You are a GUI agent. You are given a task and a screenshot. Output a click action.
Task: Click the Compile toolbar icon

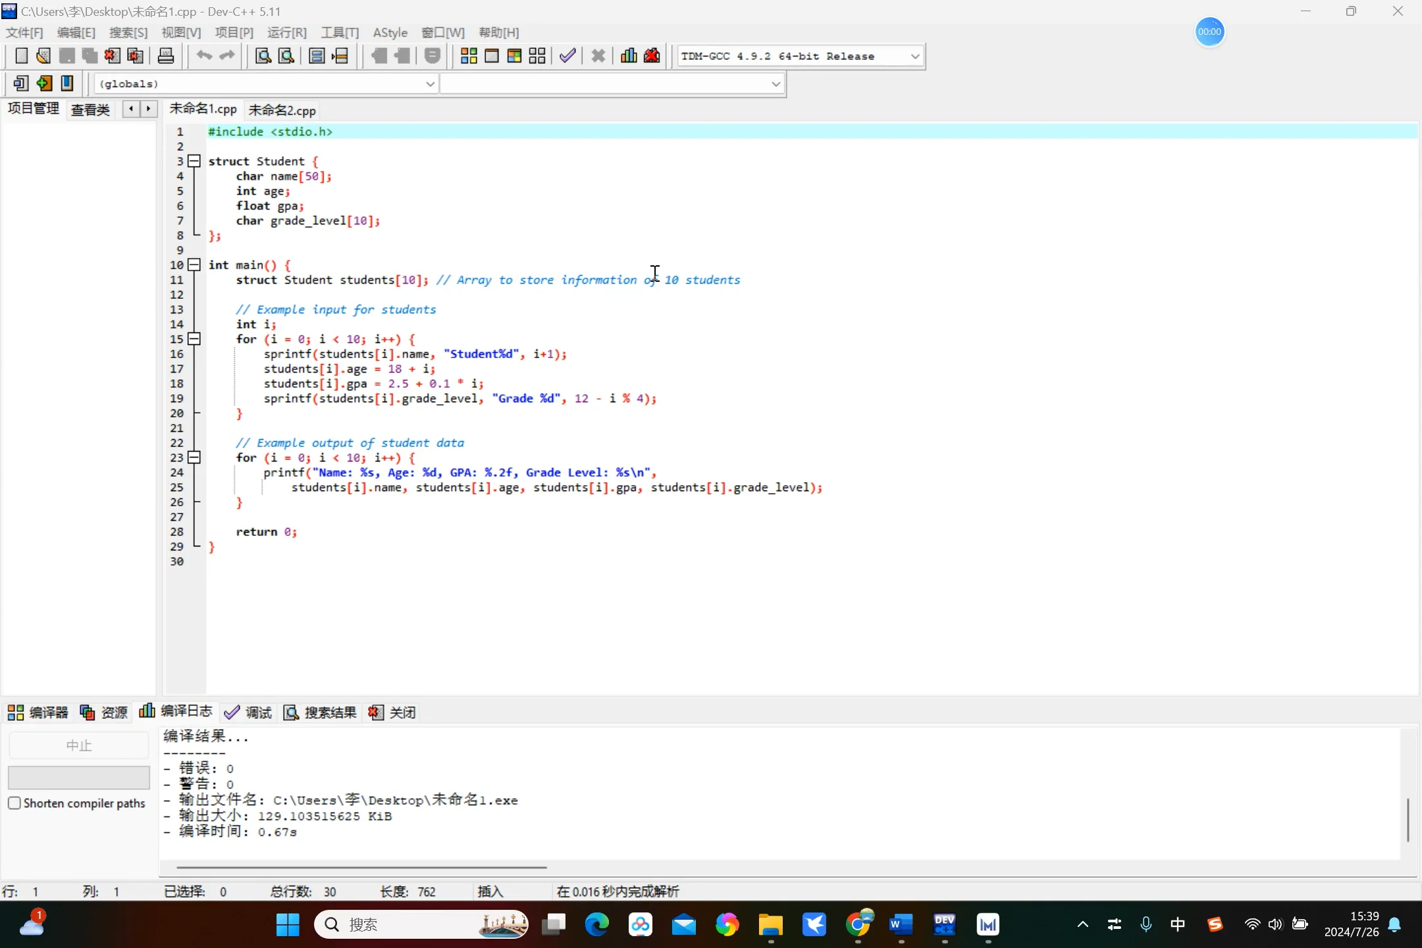point(469,56)
